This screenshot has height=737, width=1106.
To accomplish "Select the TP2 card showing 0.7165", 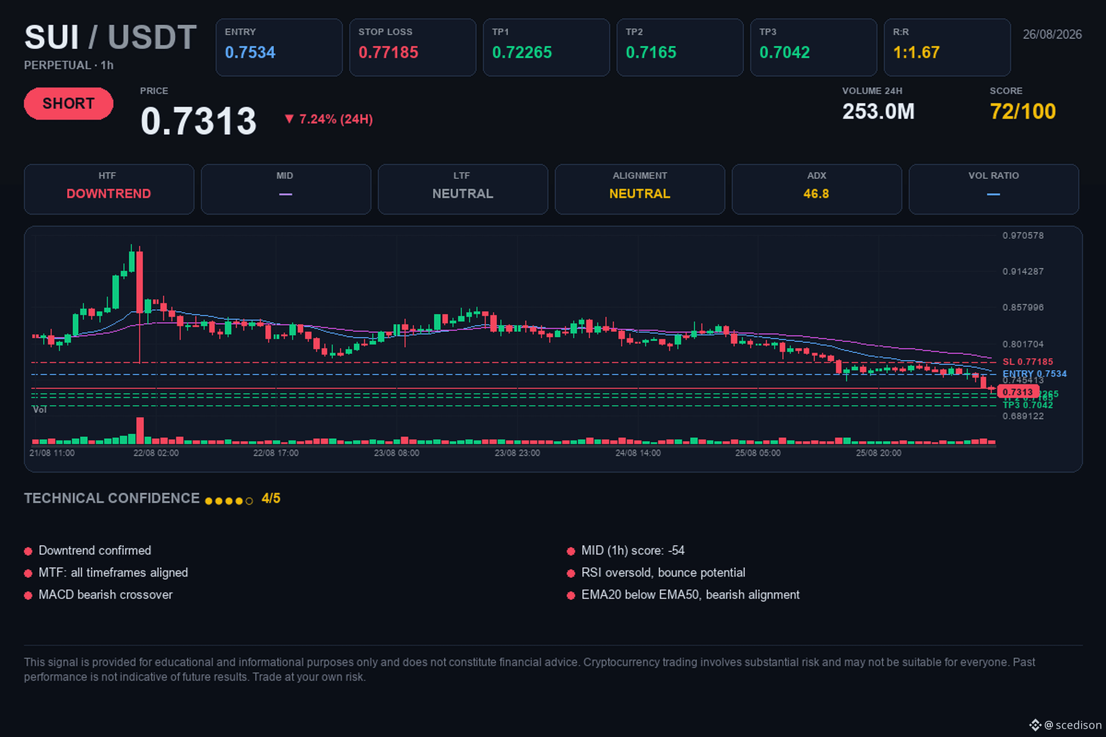I will click(679, 47).
